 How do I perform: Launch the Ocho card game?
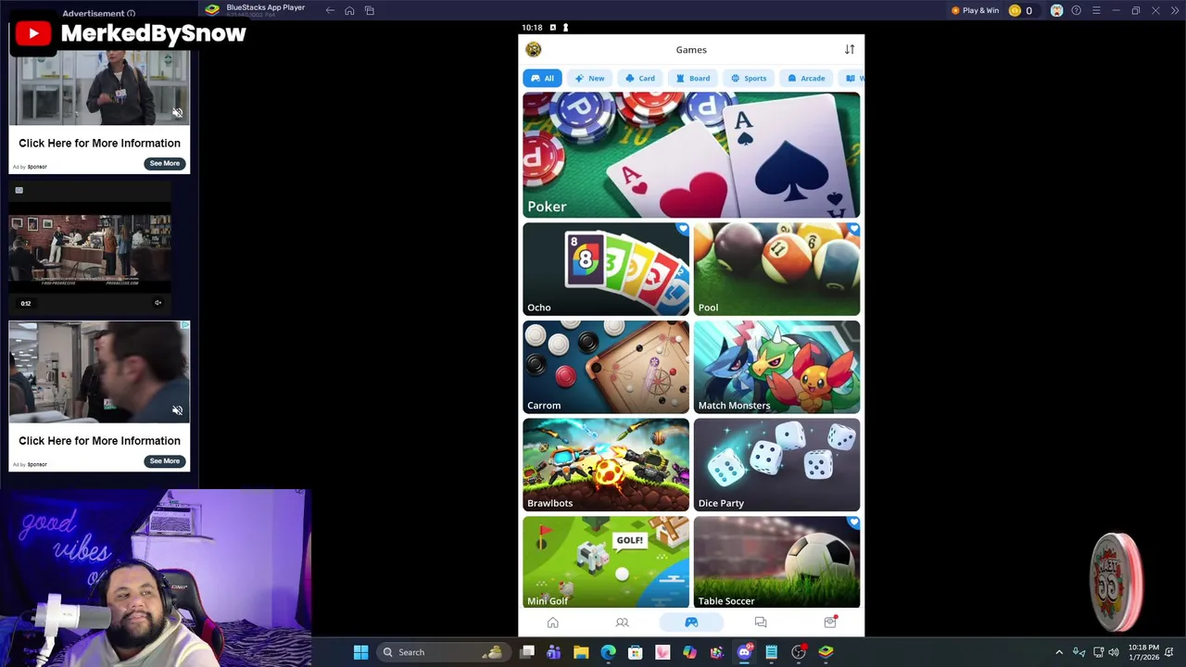(606, 269)
